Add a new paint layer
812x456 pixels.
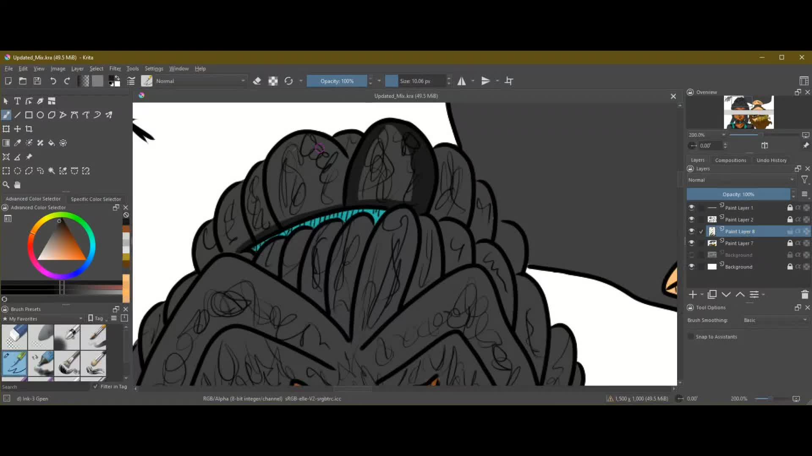tap(692, 295)
